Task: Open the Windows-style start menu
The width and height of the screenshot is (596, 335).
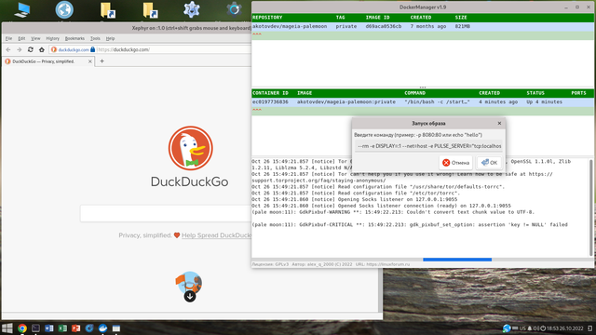Action: (x=7, y=328)
